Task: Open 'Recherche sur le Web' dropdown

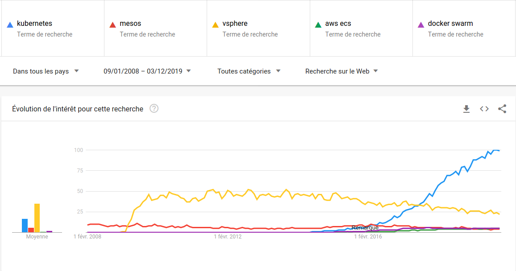Action: point(341,71)
